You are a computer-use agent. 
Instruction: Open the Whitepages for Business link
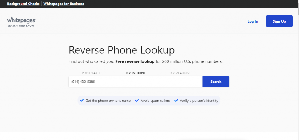tap(63, 4)
